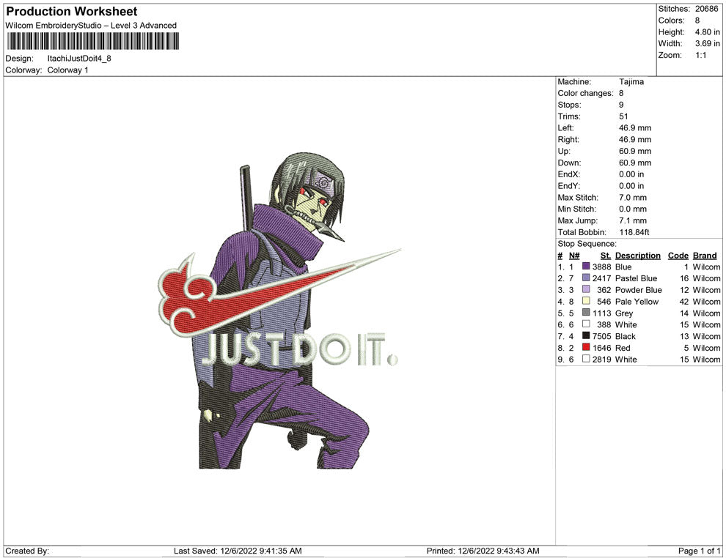Click the 388 White color swatch
Viewport: 726px width, 558px height.
click(x=586, y=324)
